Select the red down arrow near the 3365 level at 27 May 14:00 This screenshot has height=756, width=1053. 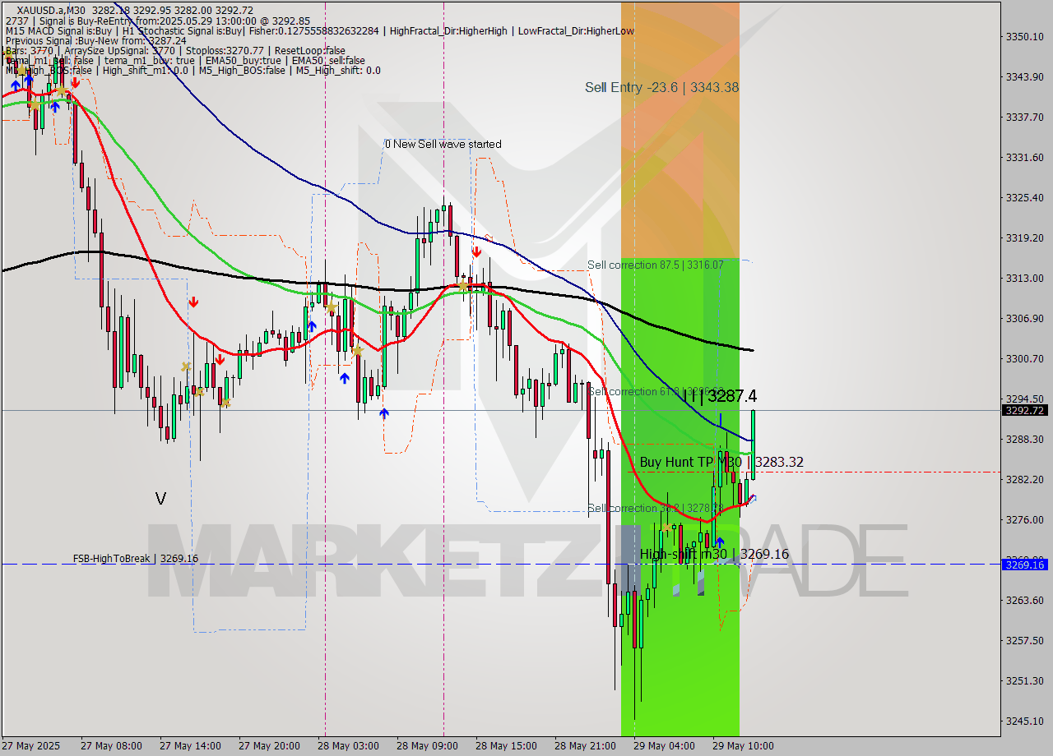(x=194, y=301)
